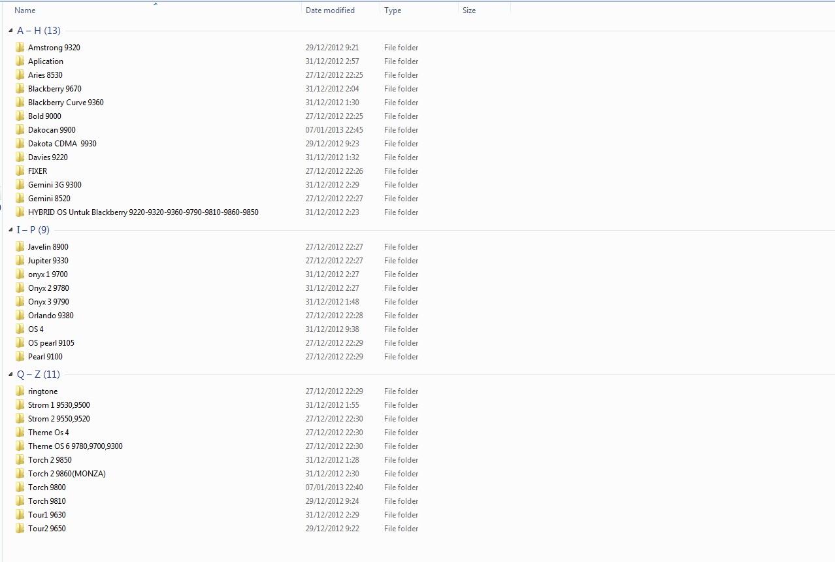Collapse the Q – Z group arrow
Screen dimensions: 835x562
point(10,374)
